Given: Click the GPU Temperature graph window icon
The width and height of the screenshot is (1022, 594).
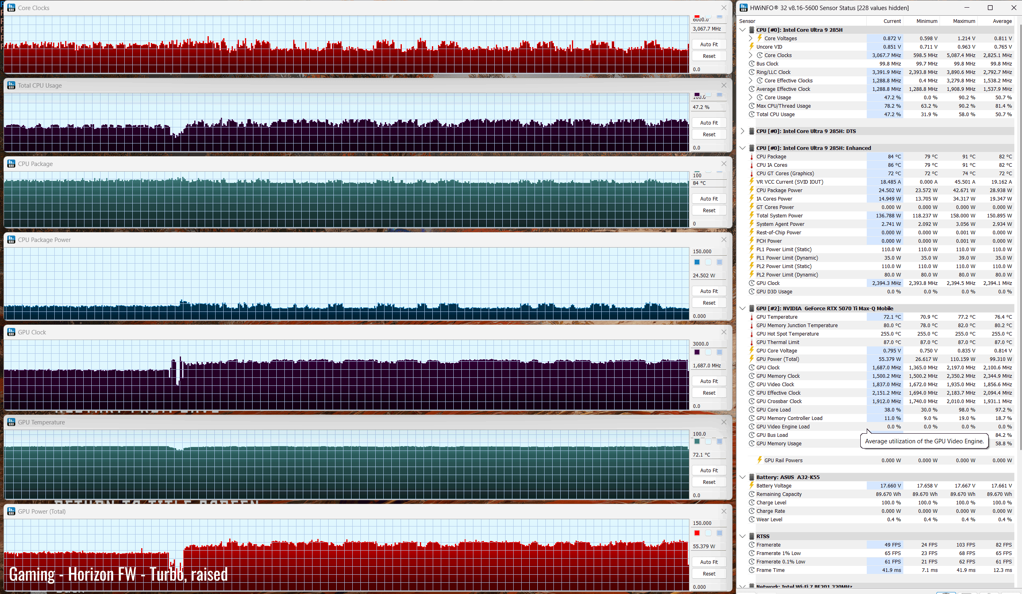Looking at the screenshot, I should tap(11, 422).
